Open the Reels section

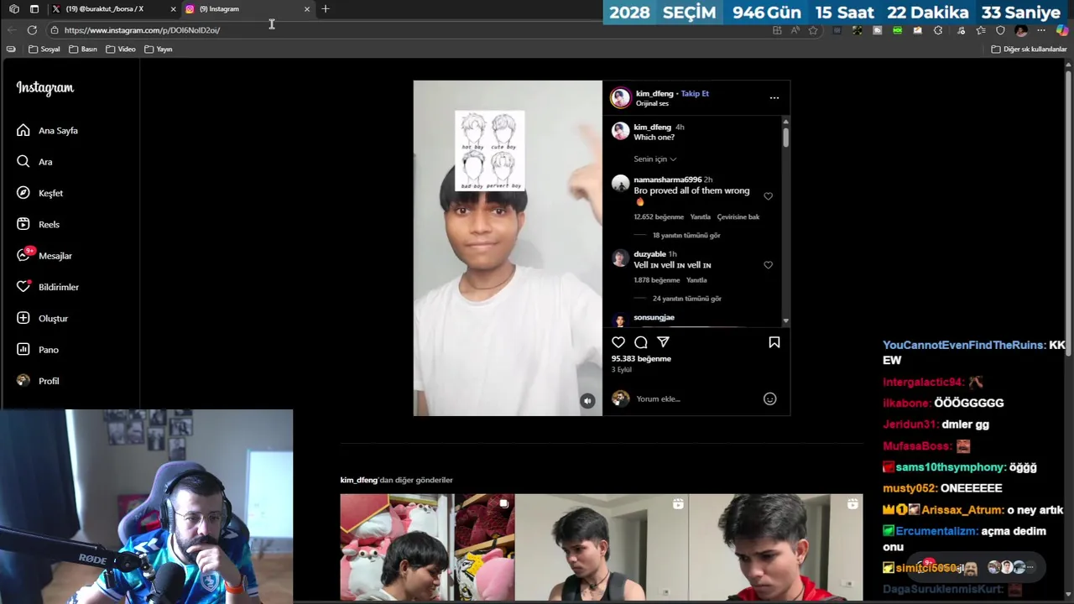tap(38, 225)
